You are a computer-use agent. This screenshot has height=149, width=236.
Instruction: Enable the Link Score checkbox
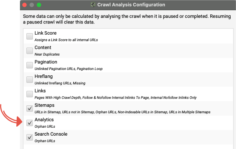pos(30,36)
